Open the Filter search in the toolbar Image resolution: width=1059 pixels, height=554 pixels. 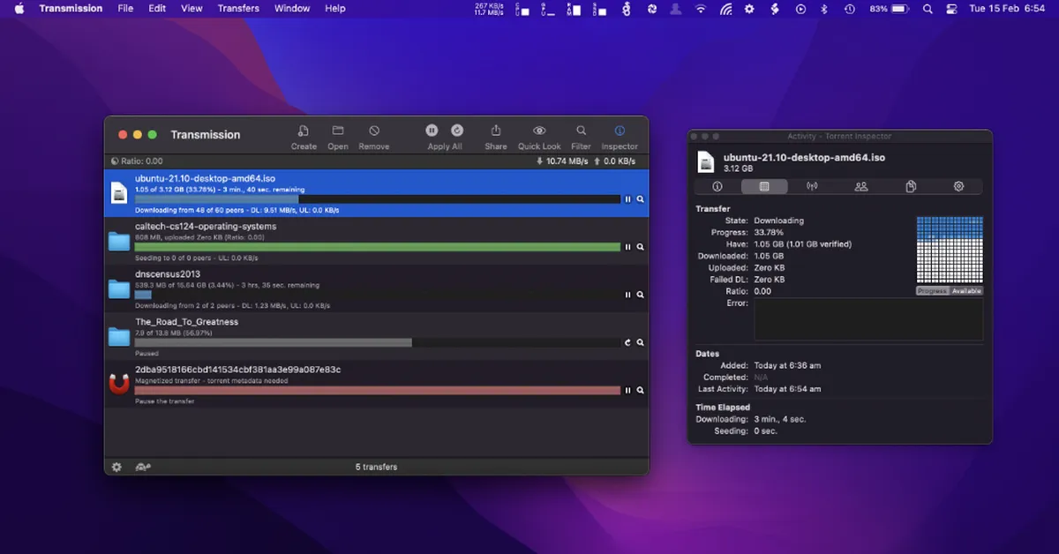coord(581,131)
